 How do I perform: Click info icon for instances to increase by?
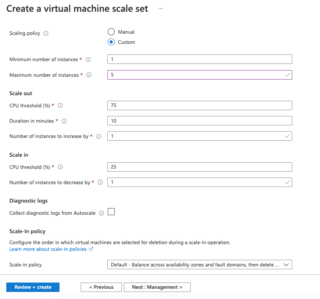click(99, 136)
